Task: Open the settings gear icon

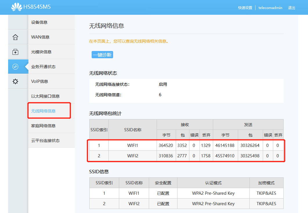Action: (15, 81)
